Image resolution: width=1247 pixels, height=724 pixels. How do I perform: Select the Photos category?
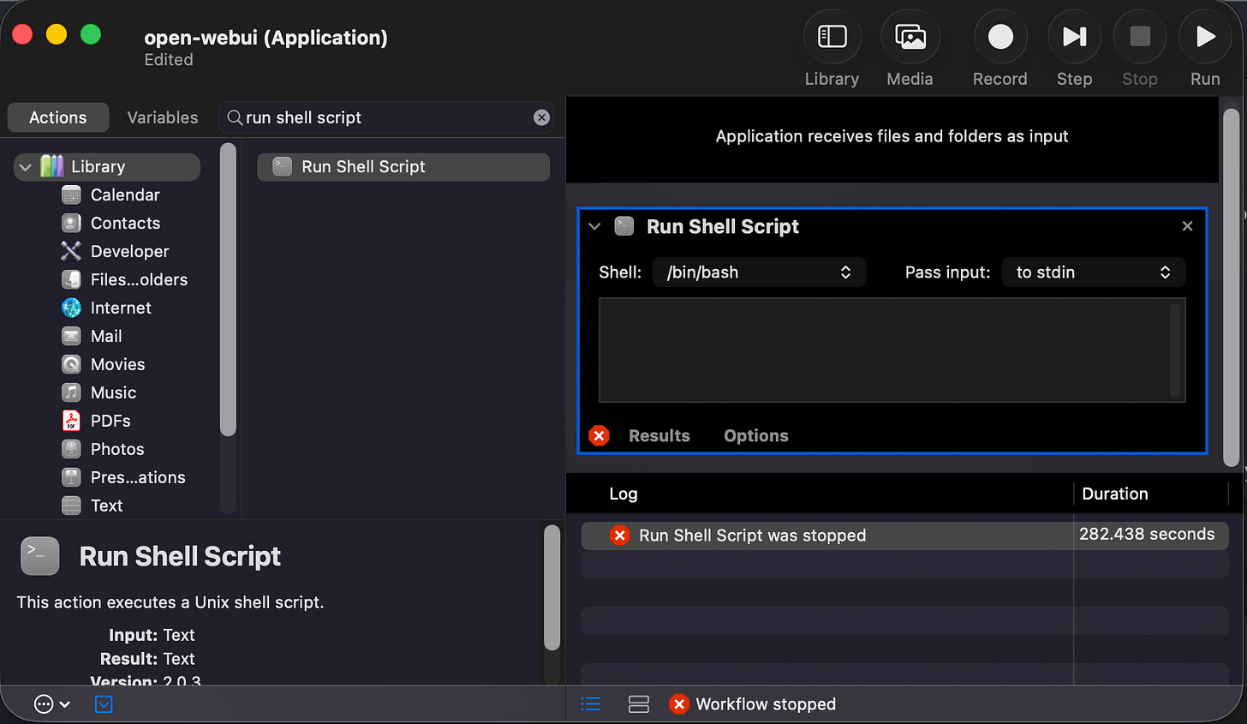point(117,450)
